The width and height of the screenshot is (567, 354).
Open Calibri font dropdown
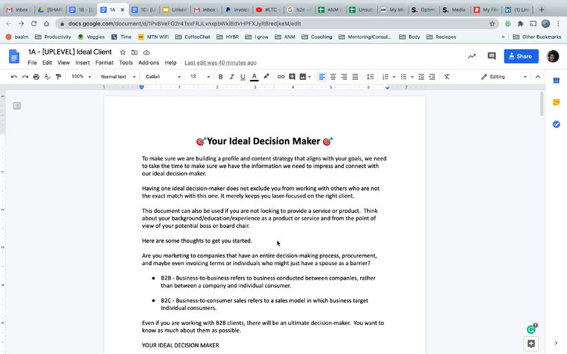tap(163, 76)
